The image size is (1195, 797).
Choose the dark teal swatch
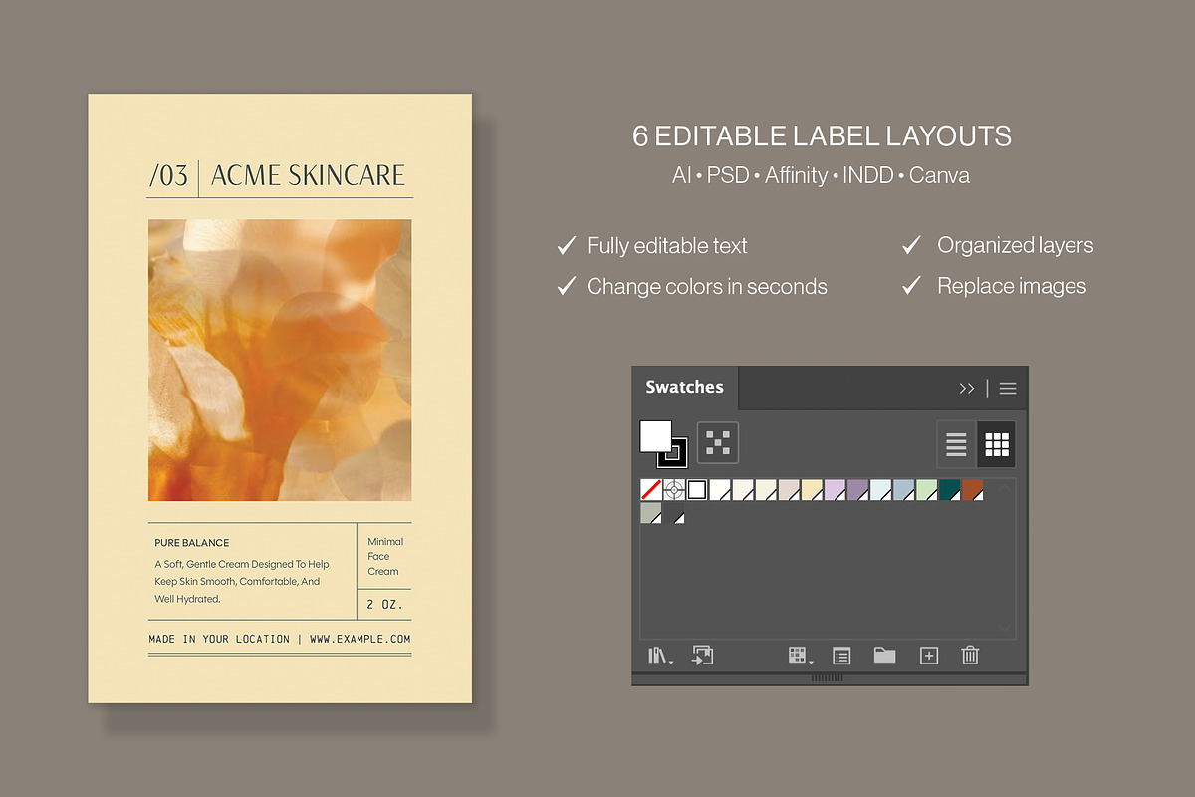pos(949,490)
